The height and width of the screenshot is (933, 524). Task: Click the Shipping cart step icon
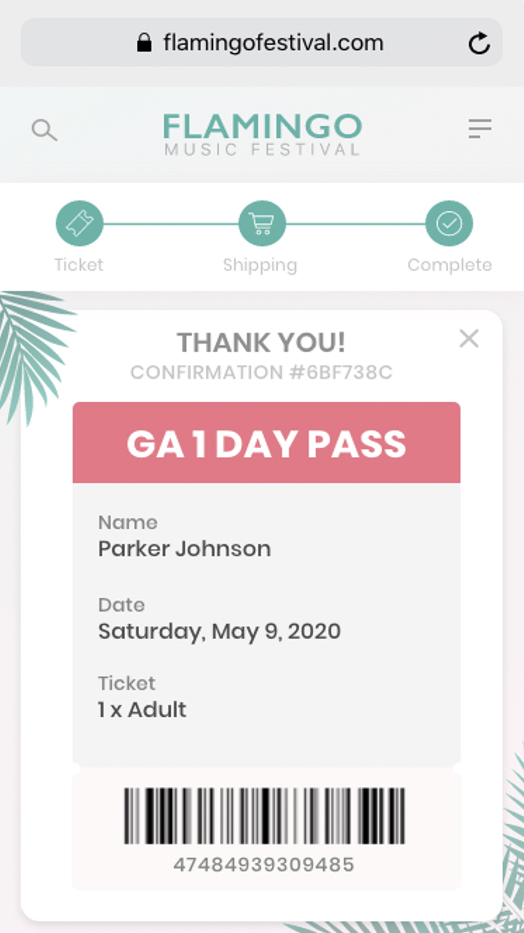point(262,224)
